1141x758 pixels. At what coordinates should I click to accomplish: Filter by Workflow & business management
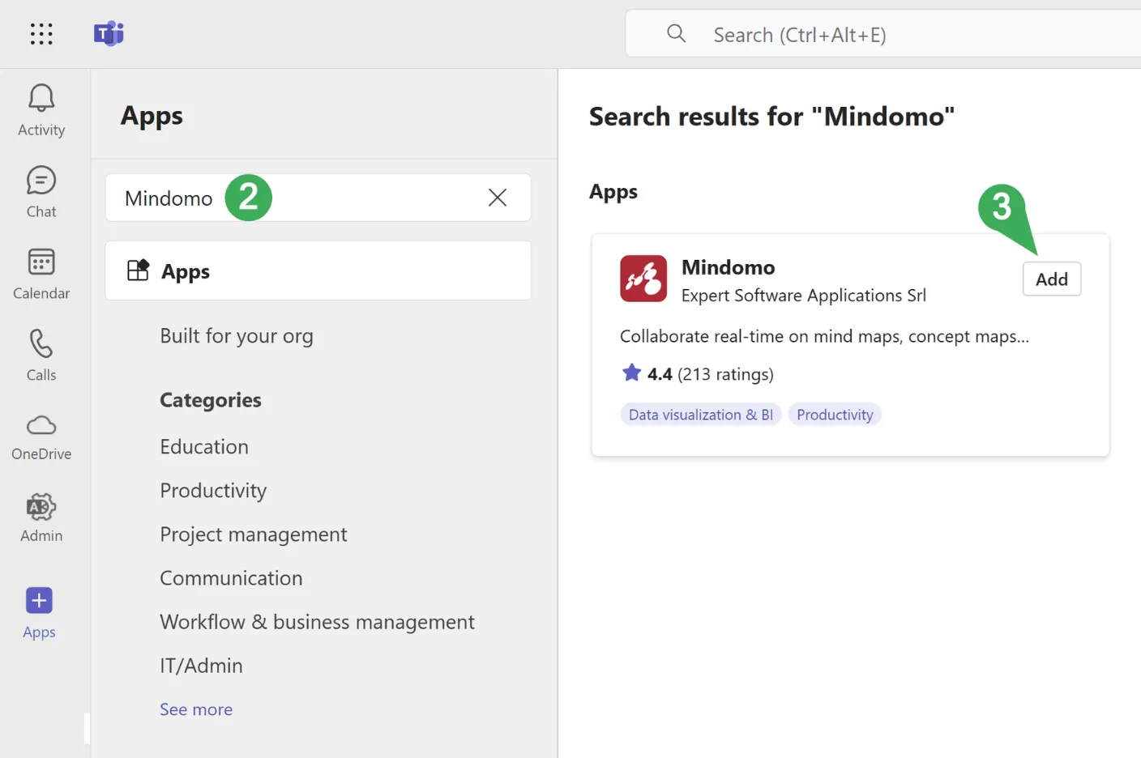pos(317,622)
